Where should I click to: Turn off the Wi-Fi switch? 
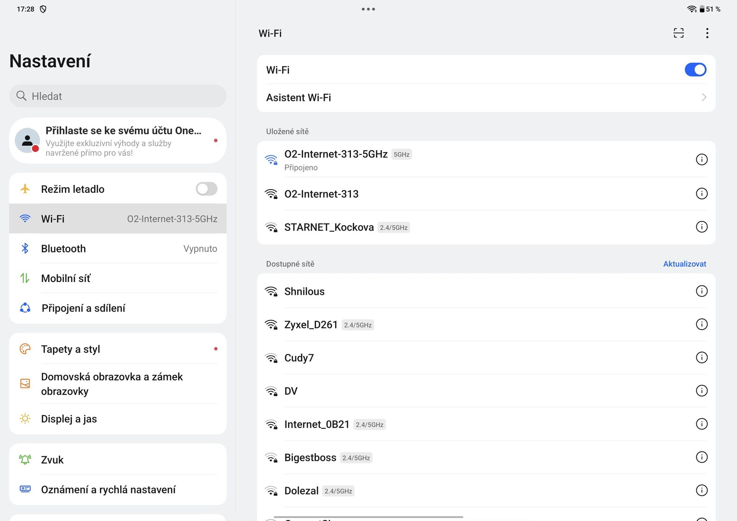695,70
